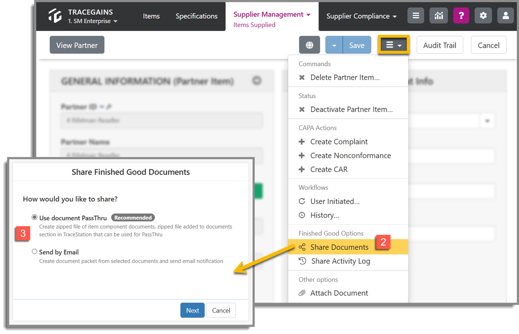Go to the Items tab
This screenshot has width=519, height=334.
point(151,16)
